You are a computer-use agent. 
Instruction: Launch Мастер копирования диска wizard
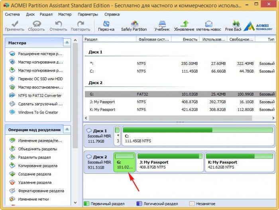click(40, 62)
